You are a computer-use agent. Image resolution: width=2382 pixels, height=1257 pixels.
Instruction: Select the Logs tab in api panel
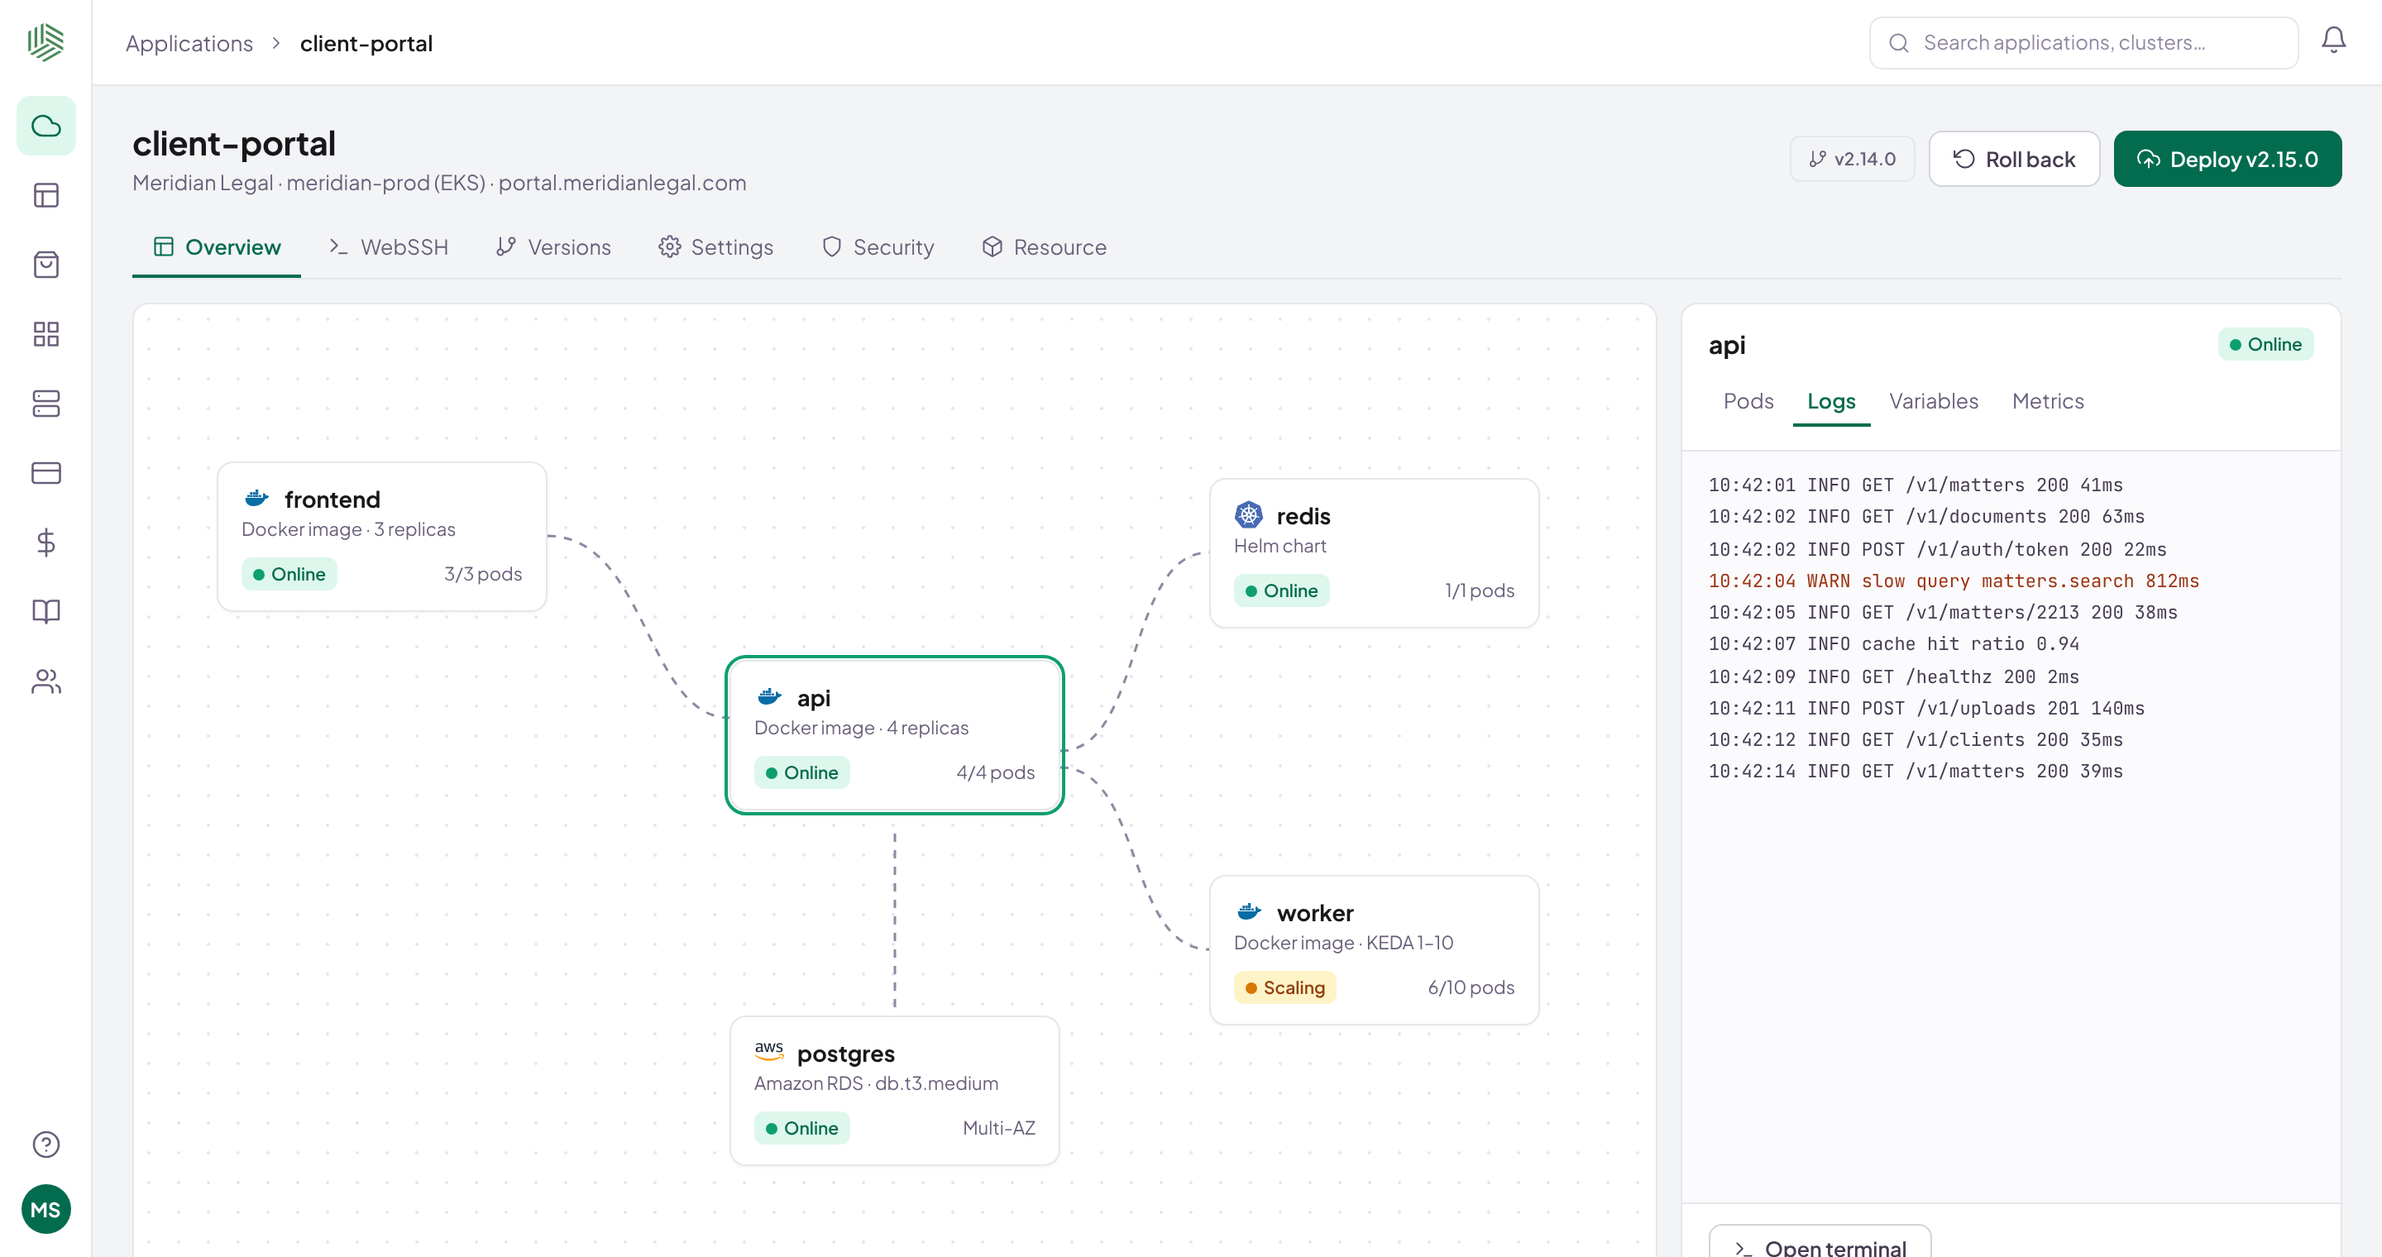(1831, 401)
